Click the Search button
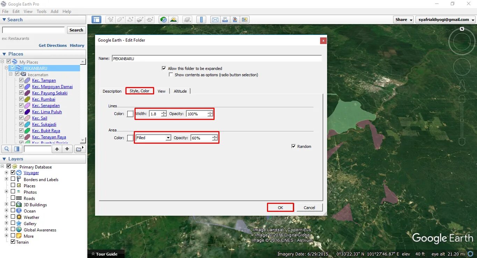This screenshot has height=258, width=477. pyautogui.click(x=76, y=30)
